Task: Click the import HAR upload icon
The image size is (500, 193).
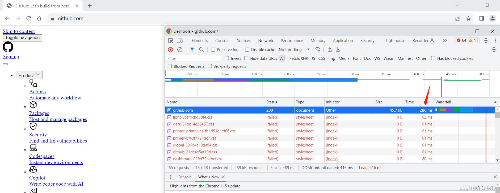Action: tap(330, 50)
